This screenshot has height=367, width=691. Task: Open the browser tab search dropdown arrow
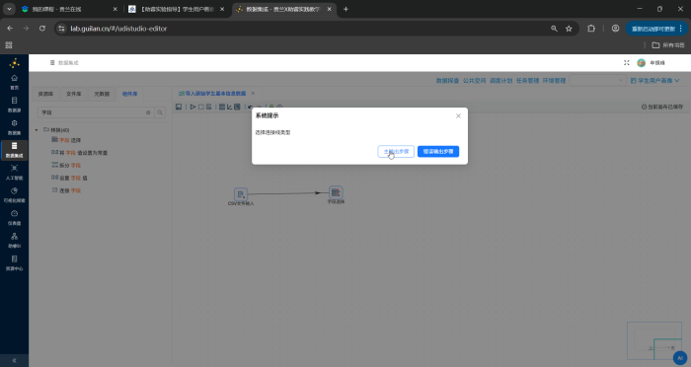9,9
